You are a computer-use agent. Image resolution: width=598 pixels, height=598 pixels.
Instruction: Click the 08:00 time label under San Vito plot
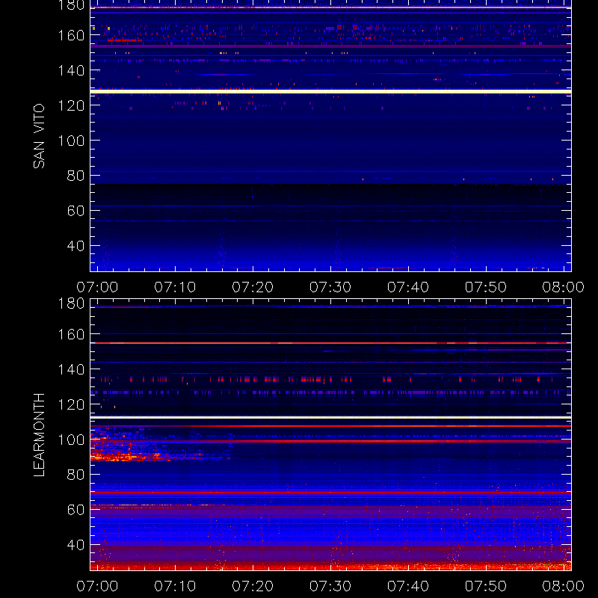564,287
